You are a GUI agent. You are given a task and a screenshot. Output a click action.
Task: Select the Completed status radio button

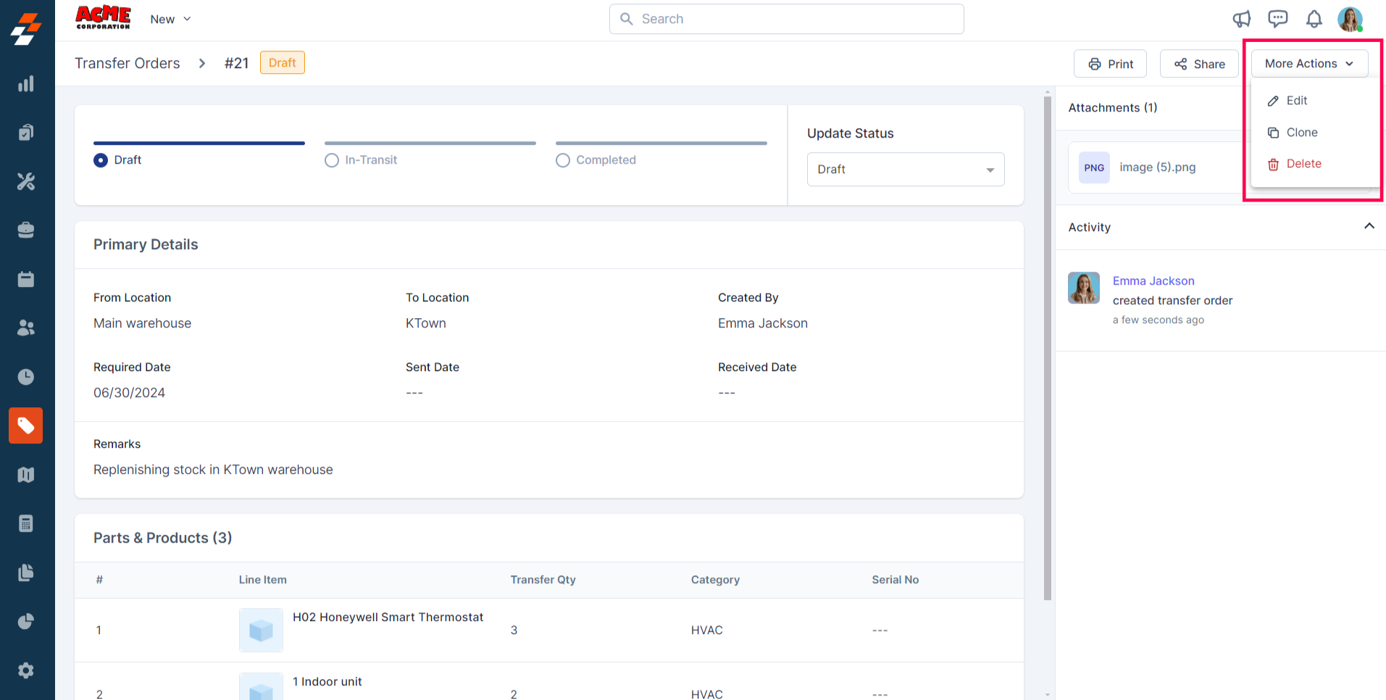click(563, 160)
